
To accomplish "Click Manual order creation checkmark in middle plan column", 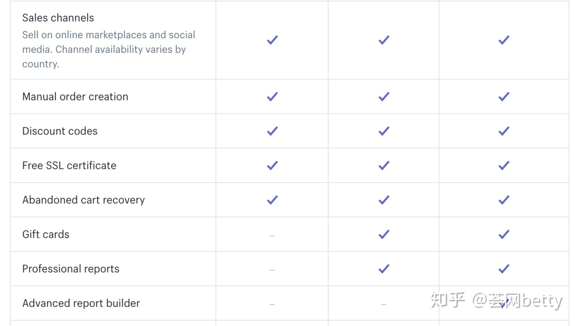I will coord(384,96).
